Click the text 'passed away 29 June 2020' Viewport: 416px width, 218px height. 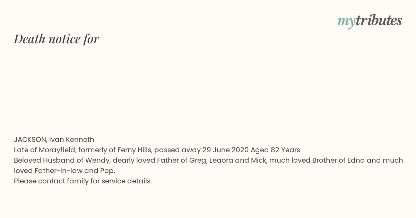pyautogui.click(x=201, y=150)
